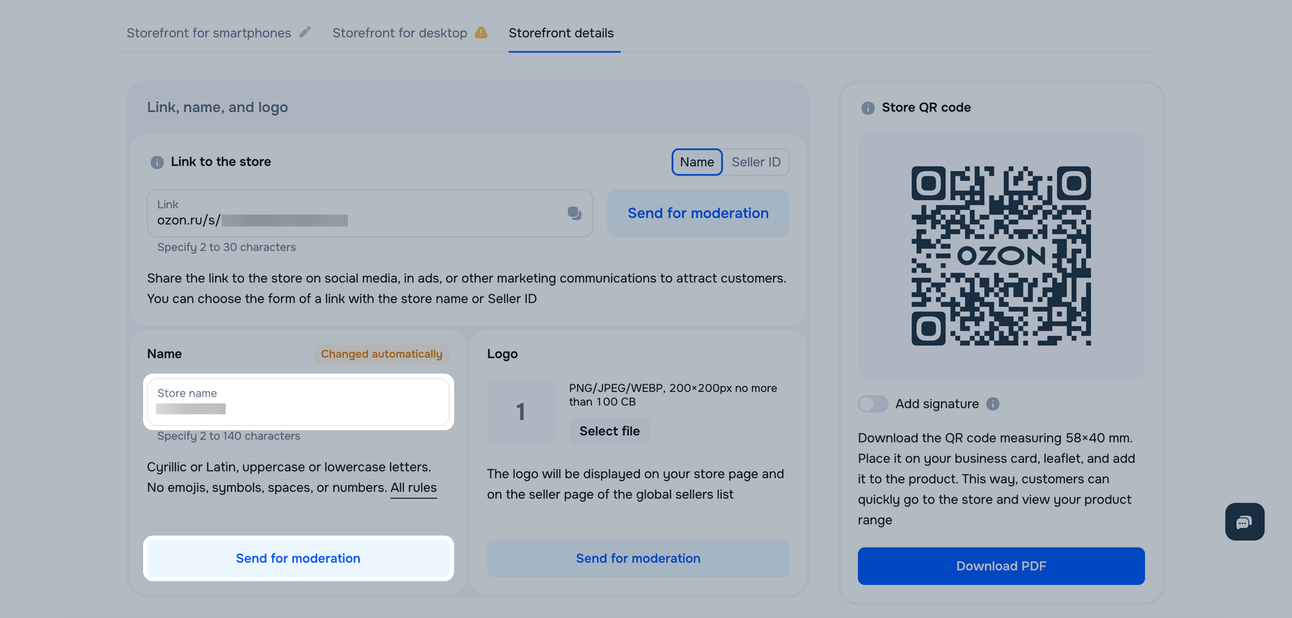Copy the store link using the copy icon
This screenshot has width=1292, height=618.
click(574, 213)
